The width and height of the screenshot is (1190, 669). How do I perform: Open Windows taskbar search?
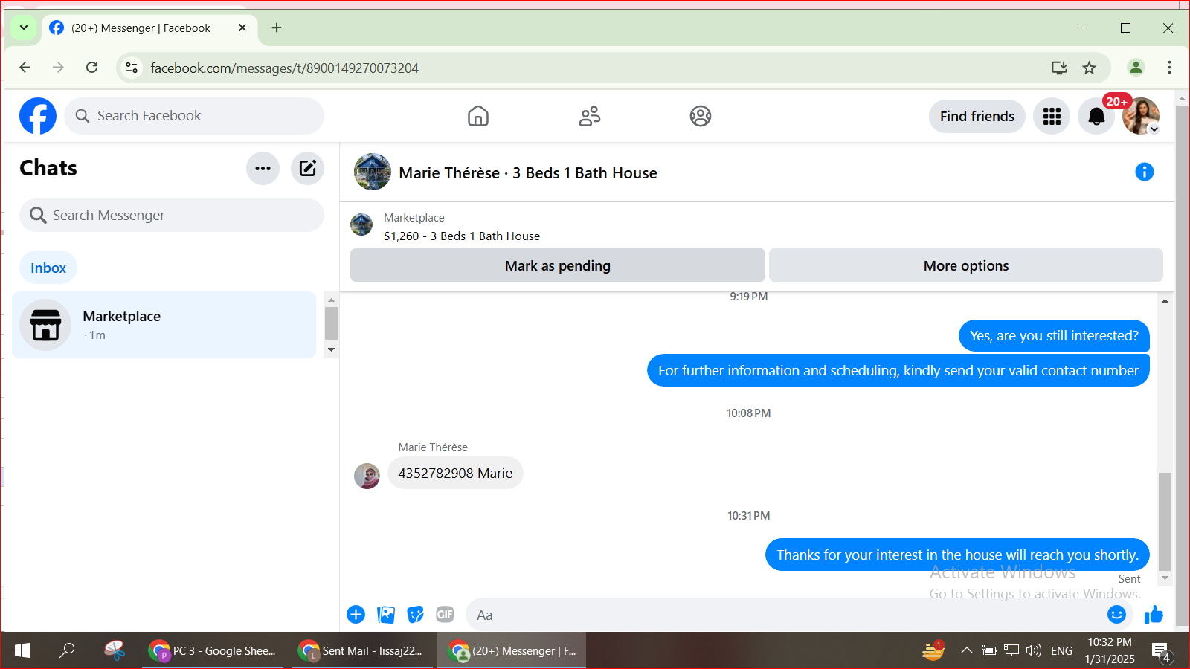[x=67, y=650]
